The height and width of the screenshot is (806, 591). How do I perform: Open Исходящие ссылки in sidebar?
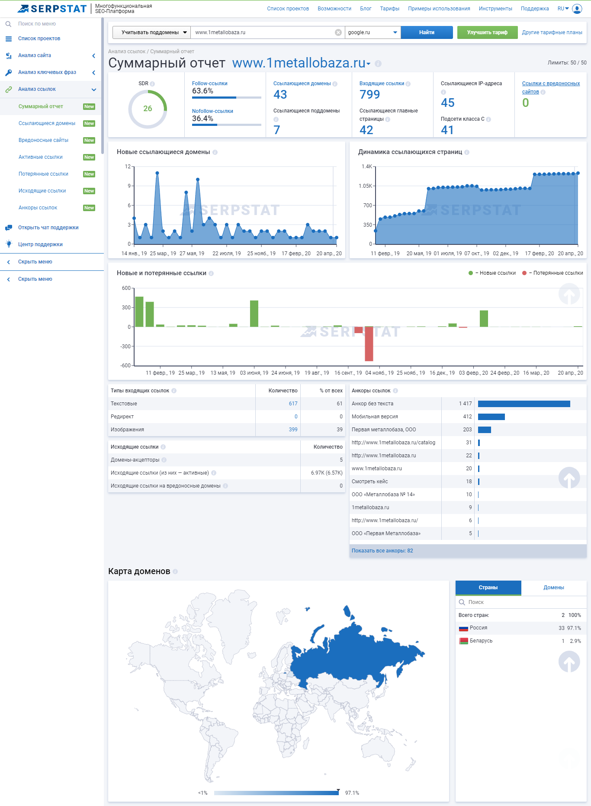point(42,191)
